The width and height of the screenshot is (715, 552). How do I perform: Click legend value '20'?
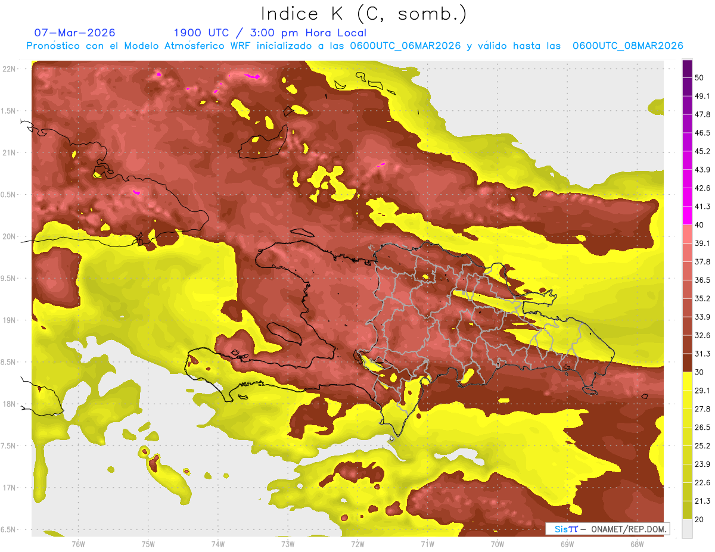pos(701,519)
